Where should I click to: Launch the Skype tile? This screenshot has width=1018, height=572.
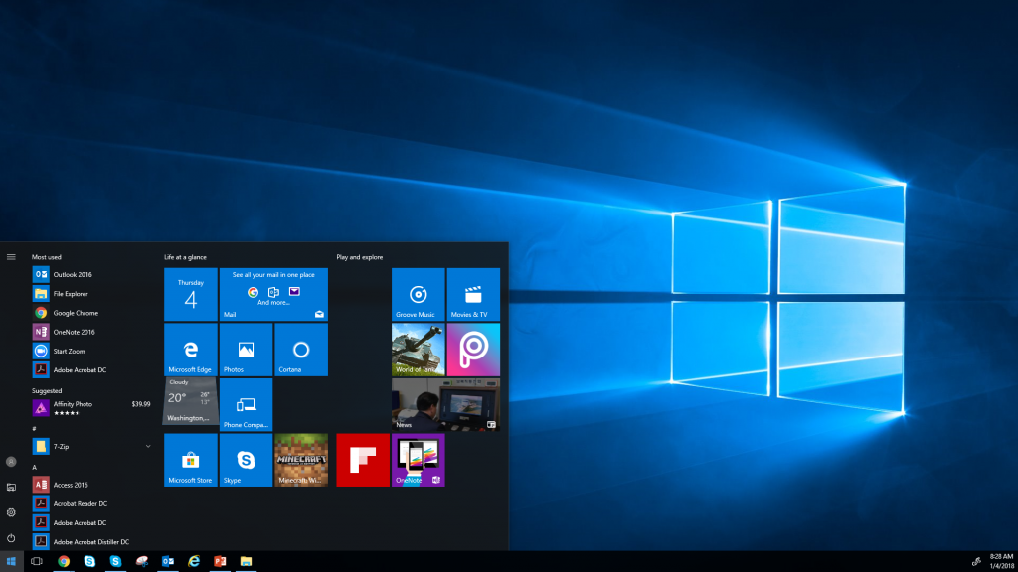(x=246, y=460)
